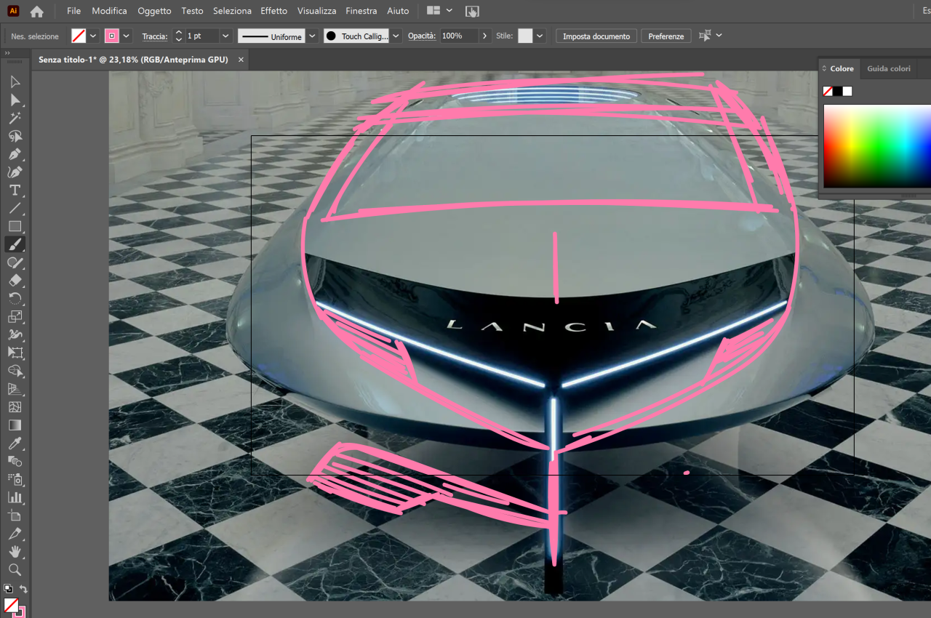931x618 pixels.
Task: Open the Opacità panel link
Action: [x=421, y=36]
